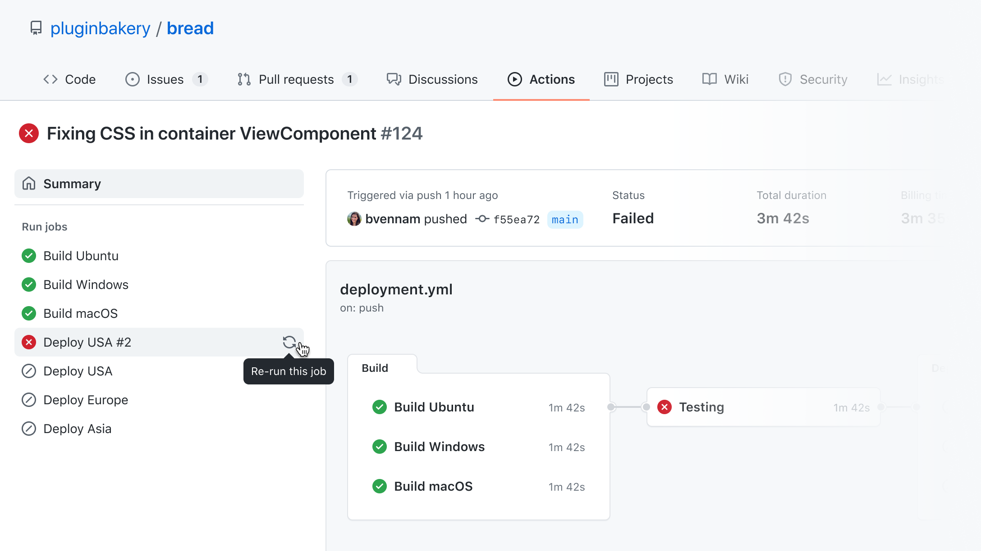
Task: Click the green check on graph Build Ubuntu
Action: click(380, 407)
